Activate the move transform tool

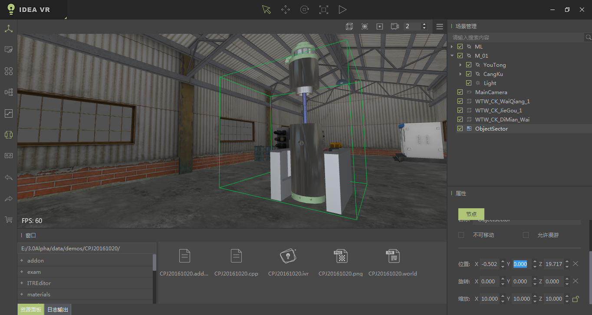point(285,9)
